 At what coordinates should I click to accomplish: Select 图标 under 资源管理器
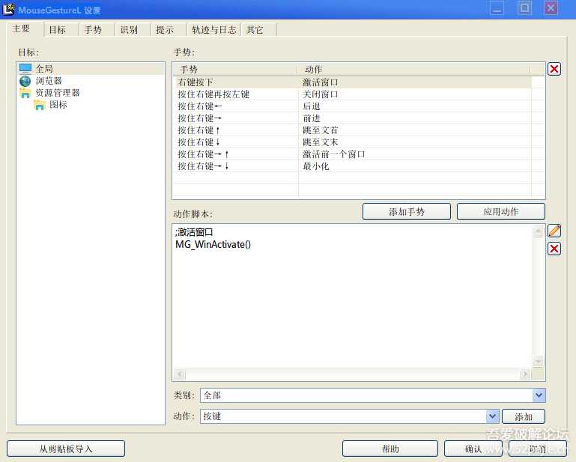[x=58, y=105]
